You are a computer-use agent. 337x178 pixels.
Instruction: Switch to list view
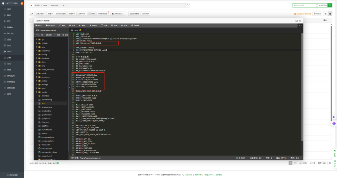330,13
